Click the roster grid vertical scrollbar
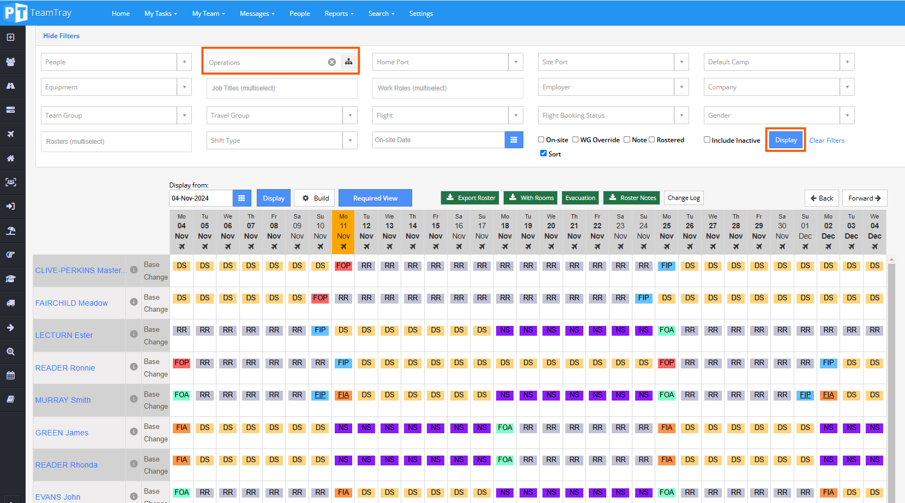The width and height of the screenshot is (905, 503). coord(891,379)
